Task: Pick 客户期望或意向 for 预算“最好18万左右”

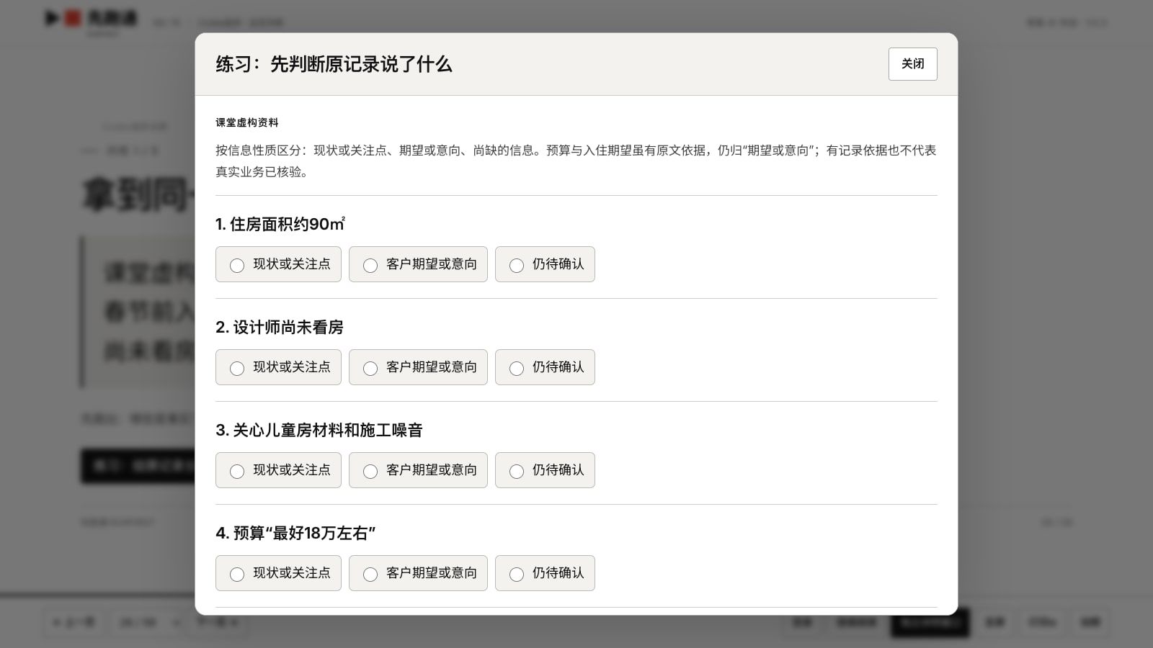Action: coord(418,573)
